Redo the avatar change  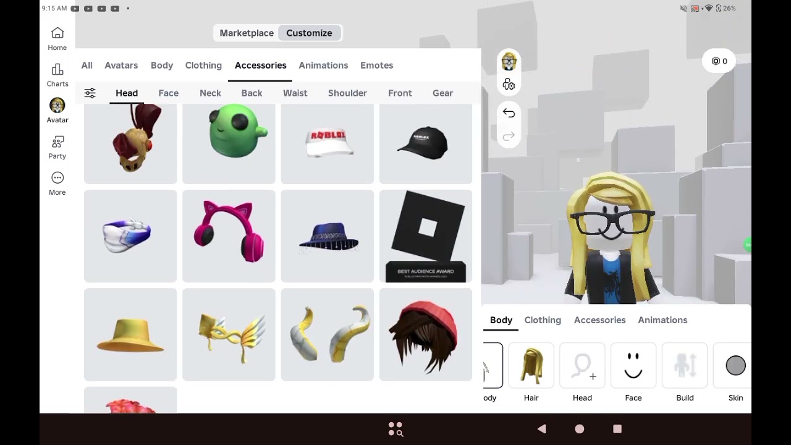(509, 137)
